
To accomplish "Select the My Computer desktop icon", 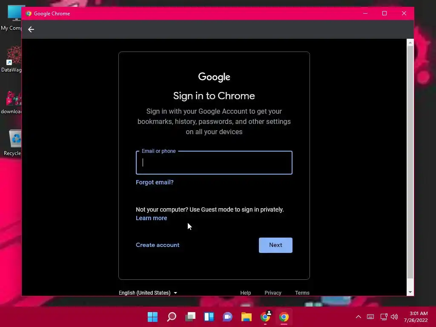I will [x=11, y=18].
